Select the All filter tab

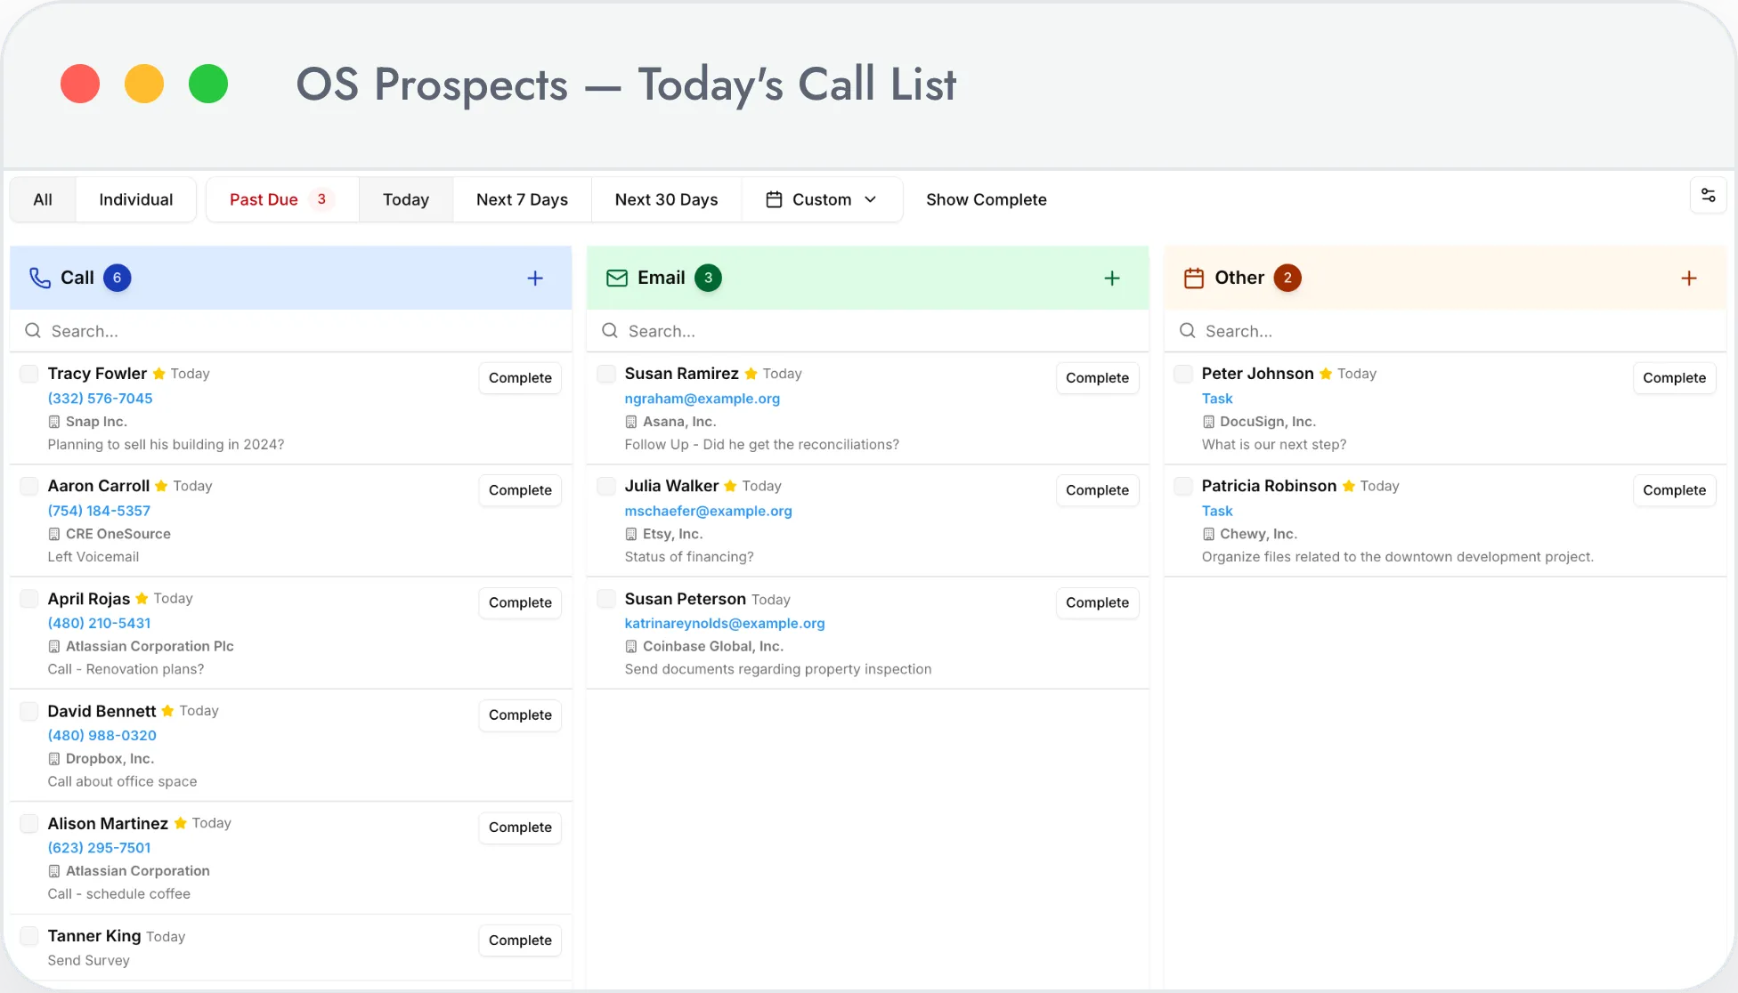[x=43, y=199]
